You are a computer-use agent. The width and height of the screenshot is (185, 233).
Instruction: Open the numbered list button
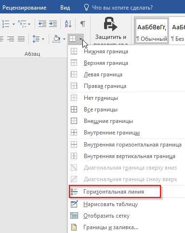(5, 24)
